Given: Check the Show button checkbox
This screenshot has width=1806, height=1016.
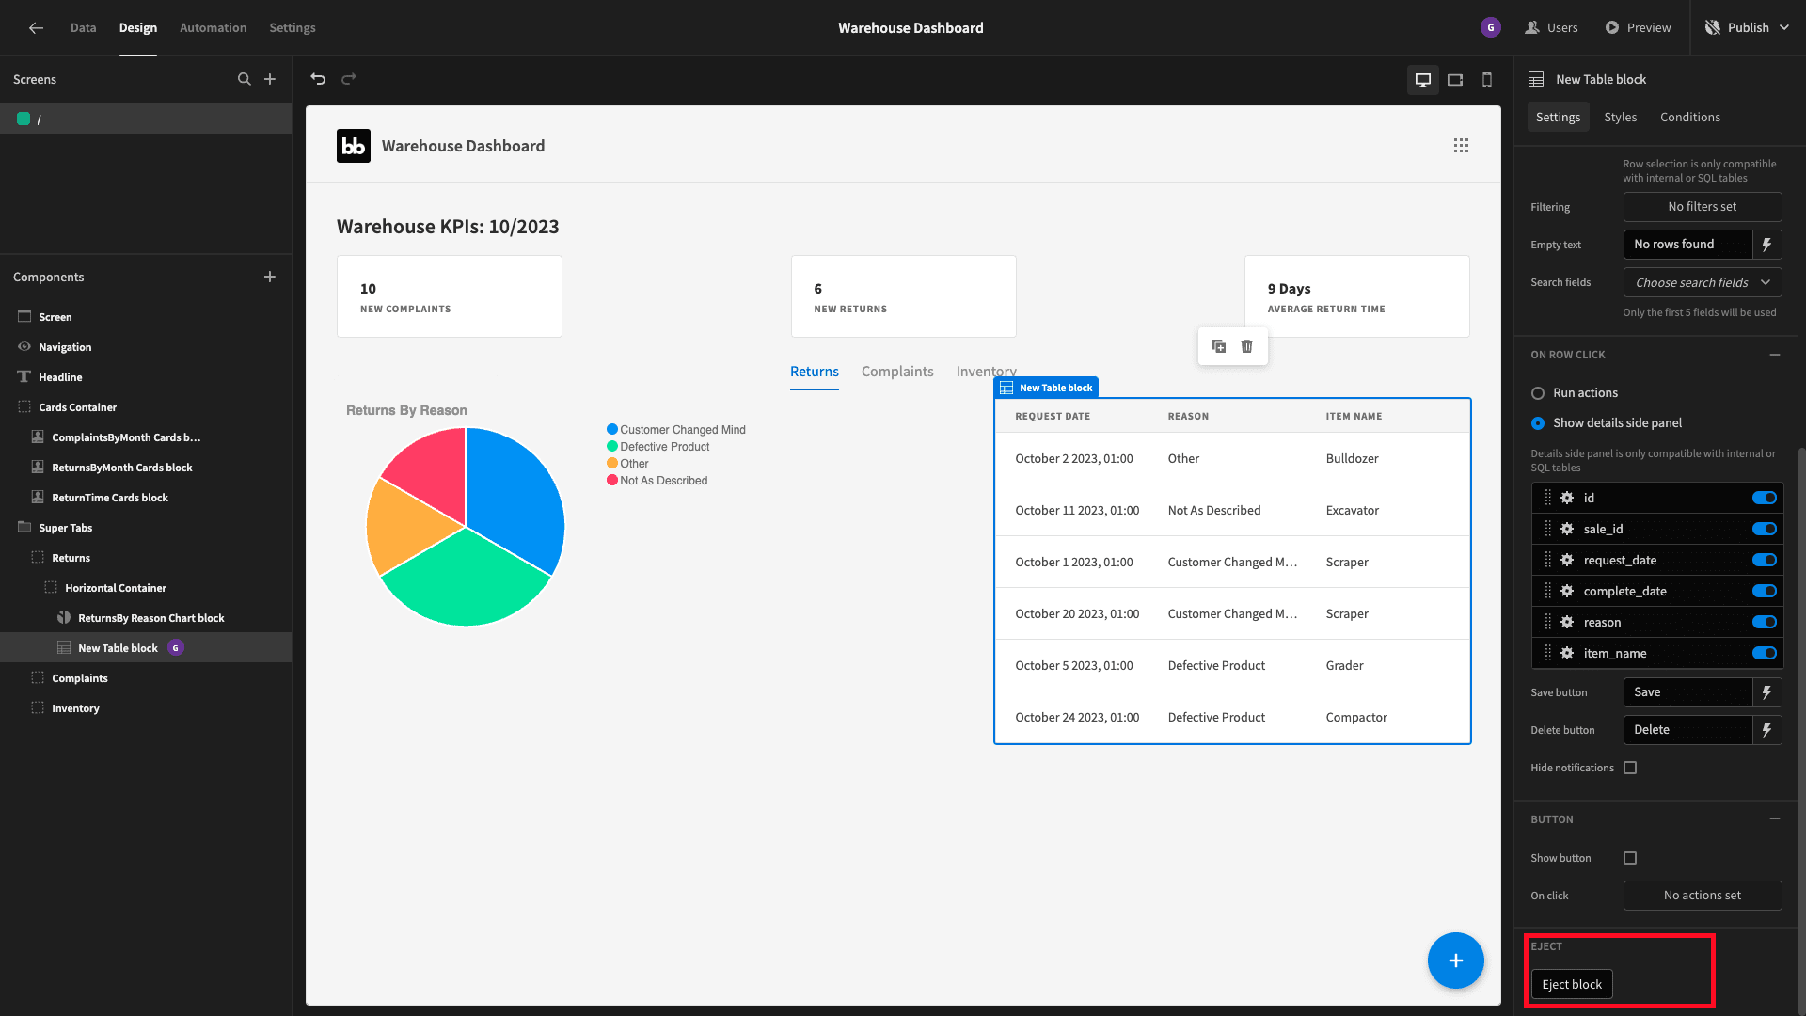Looking at the screenshot, I should (1630, 858).
